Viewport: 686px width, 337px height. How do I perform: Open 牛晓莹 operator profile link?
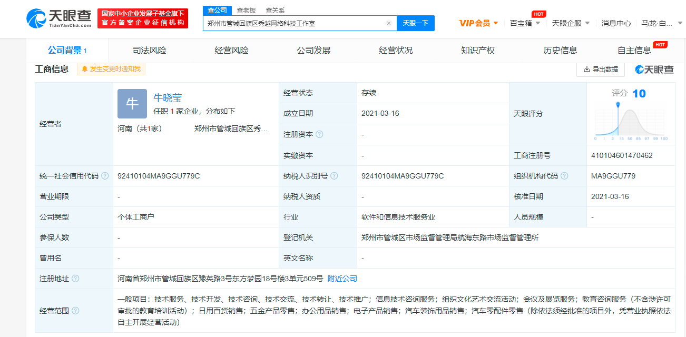tap(168, 97)
